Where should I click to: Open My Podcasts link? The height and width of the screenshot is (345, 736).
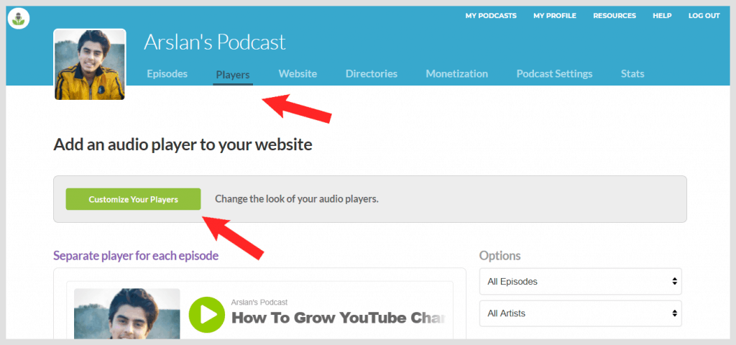pyautogui.click(x=491, y=16)
